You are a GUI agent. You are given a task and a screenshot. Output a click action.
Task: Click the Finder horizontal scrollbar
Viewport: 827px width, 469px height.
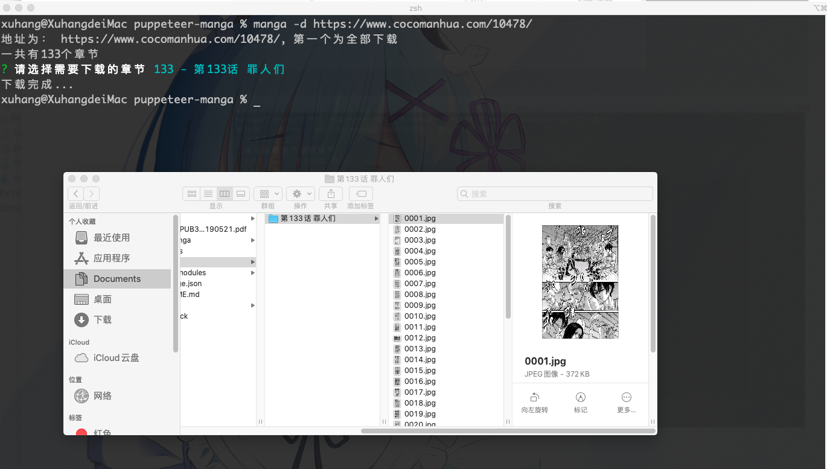pyautogui.click(x=508, y=431)
